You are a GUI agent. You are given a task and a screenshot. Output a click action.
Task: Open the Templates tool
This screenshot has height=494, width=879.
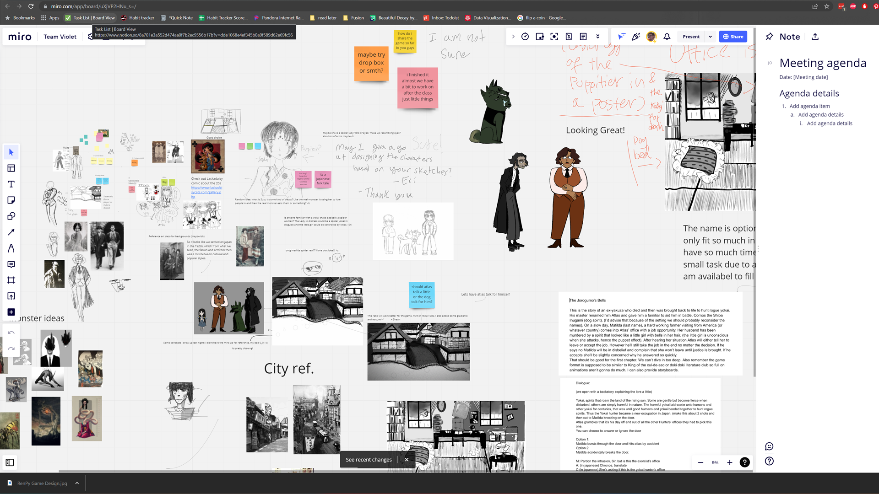[x=11, y=168]
